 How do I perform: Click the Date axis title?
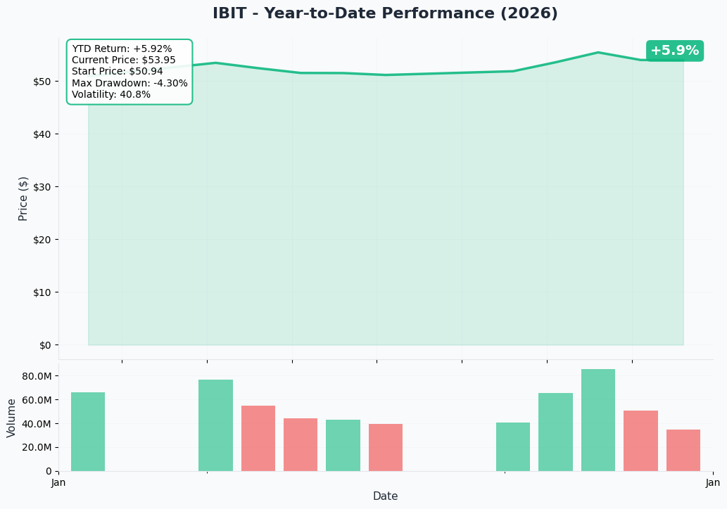[x=385, y=496]
